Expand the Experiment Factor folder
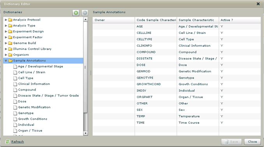The width and height of the screenshot is (264, 147). click(6, 37)
